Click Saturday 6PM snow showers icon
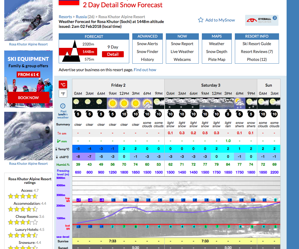This screenshot has width=299, height=249. (x=239, y=103)
